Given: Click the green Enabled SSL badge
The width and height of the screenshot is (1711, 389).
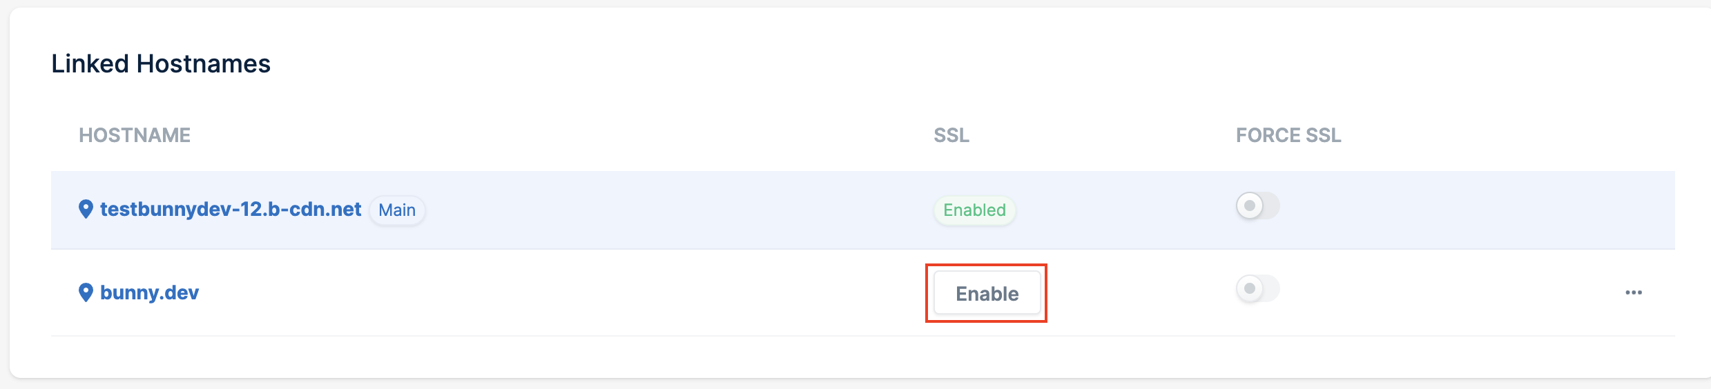Looking at the screenshot, I should [x=974, y=210].
